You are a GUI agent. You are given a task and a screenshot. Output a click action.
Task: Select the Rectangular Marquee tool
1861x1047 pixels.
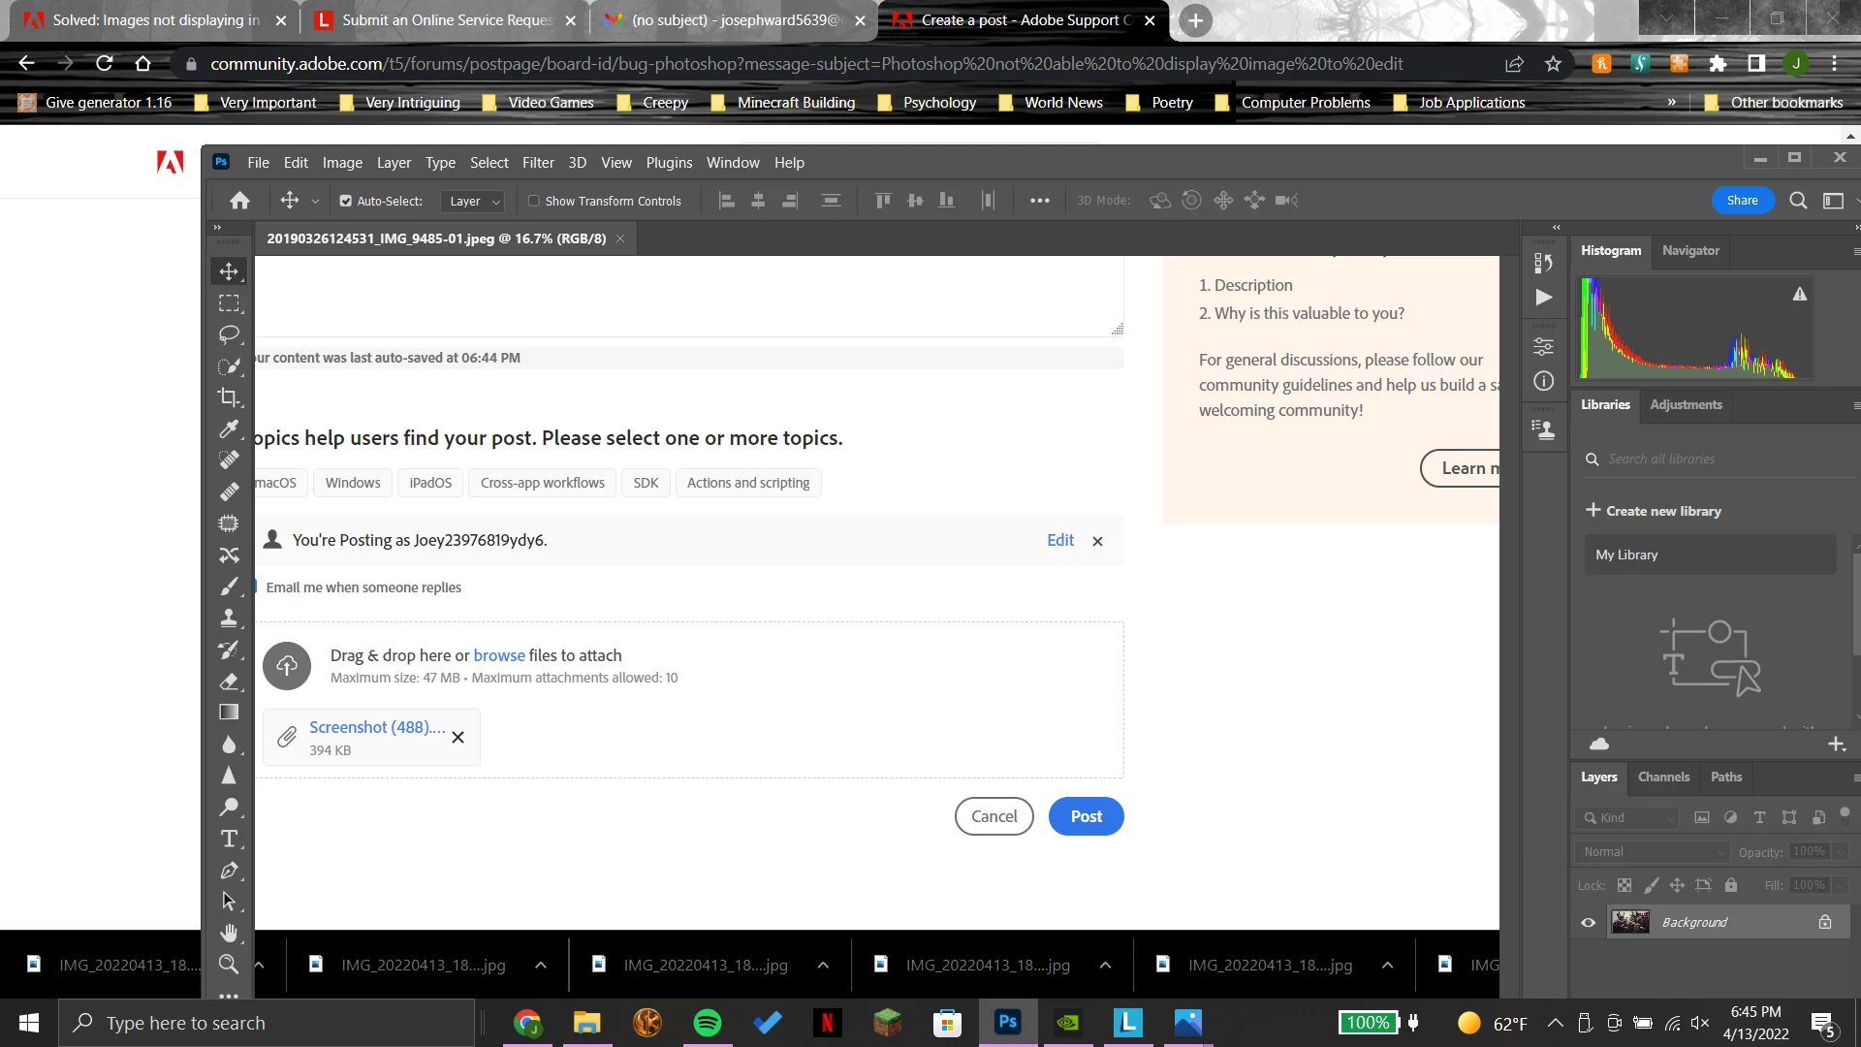coord(229,303)
